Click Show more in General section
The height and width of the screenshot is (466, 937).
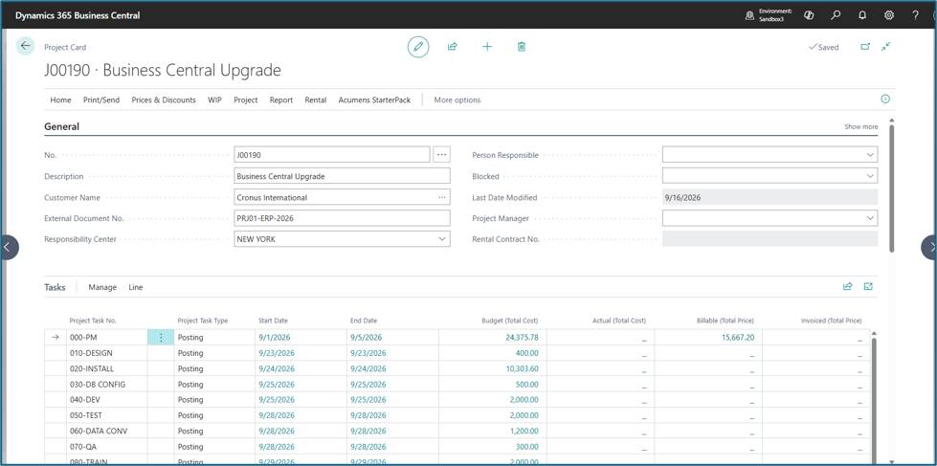click(x=861, y=126)
